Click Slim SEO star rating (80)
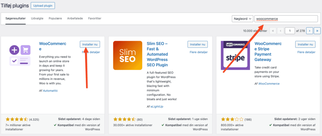Screen dimensions: 322x136 (x=124, y=119)
